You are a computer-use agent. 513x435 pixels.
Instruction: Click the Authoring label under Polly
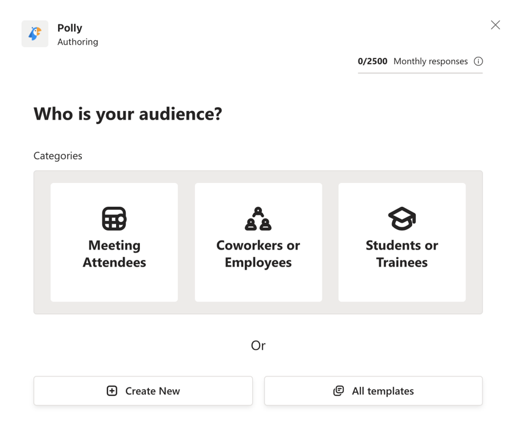[78, 41]
